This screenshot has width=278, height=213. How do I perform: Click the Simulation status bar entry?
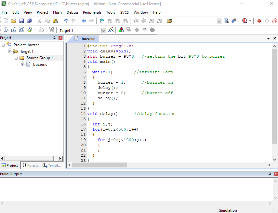[x=228, y=210]
